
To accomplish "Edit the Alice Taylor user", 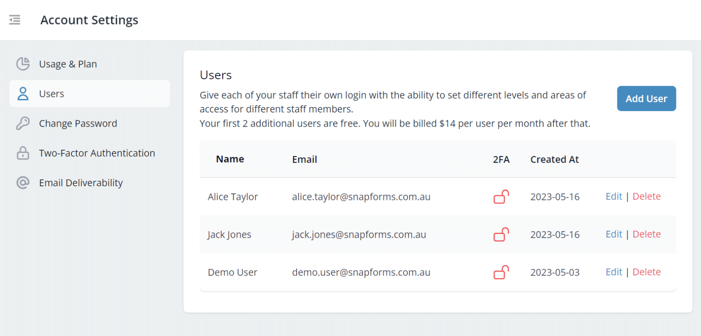I will 613,196.
